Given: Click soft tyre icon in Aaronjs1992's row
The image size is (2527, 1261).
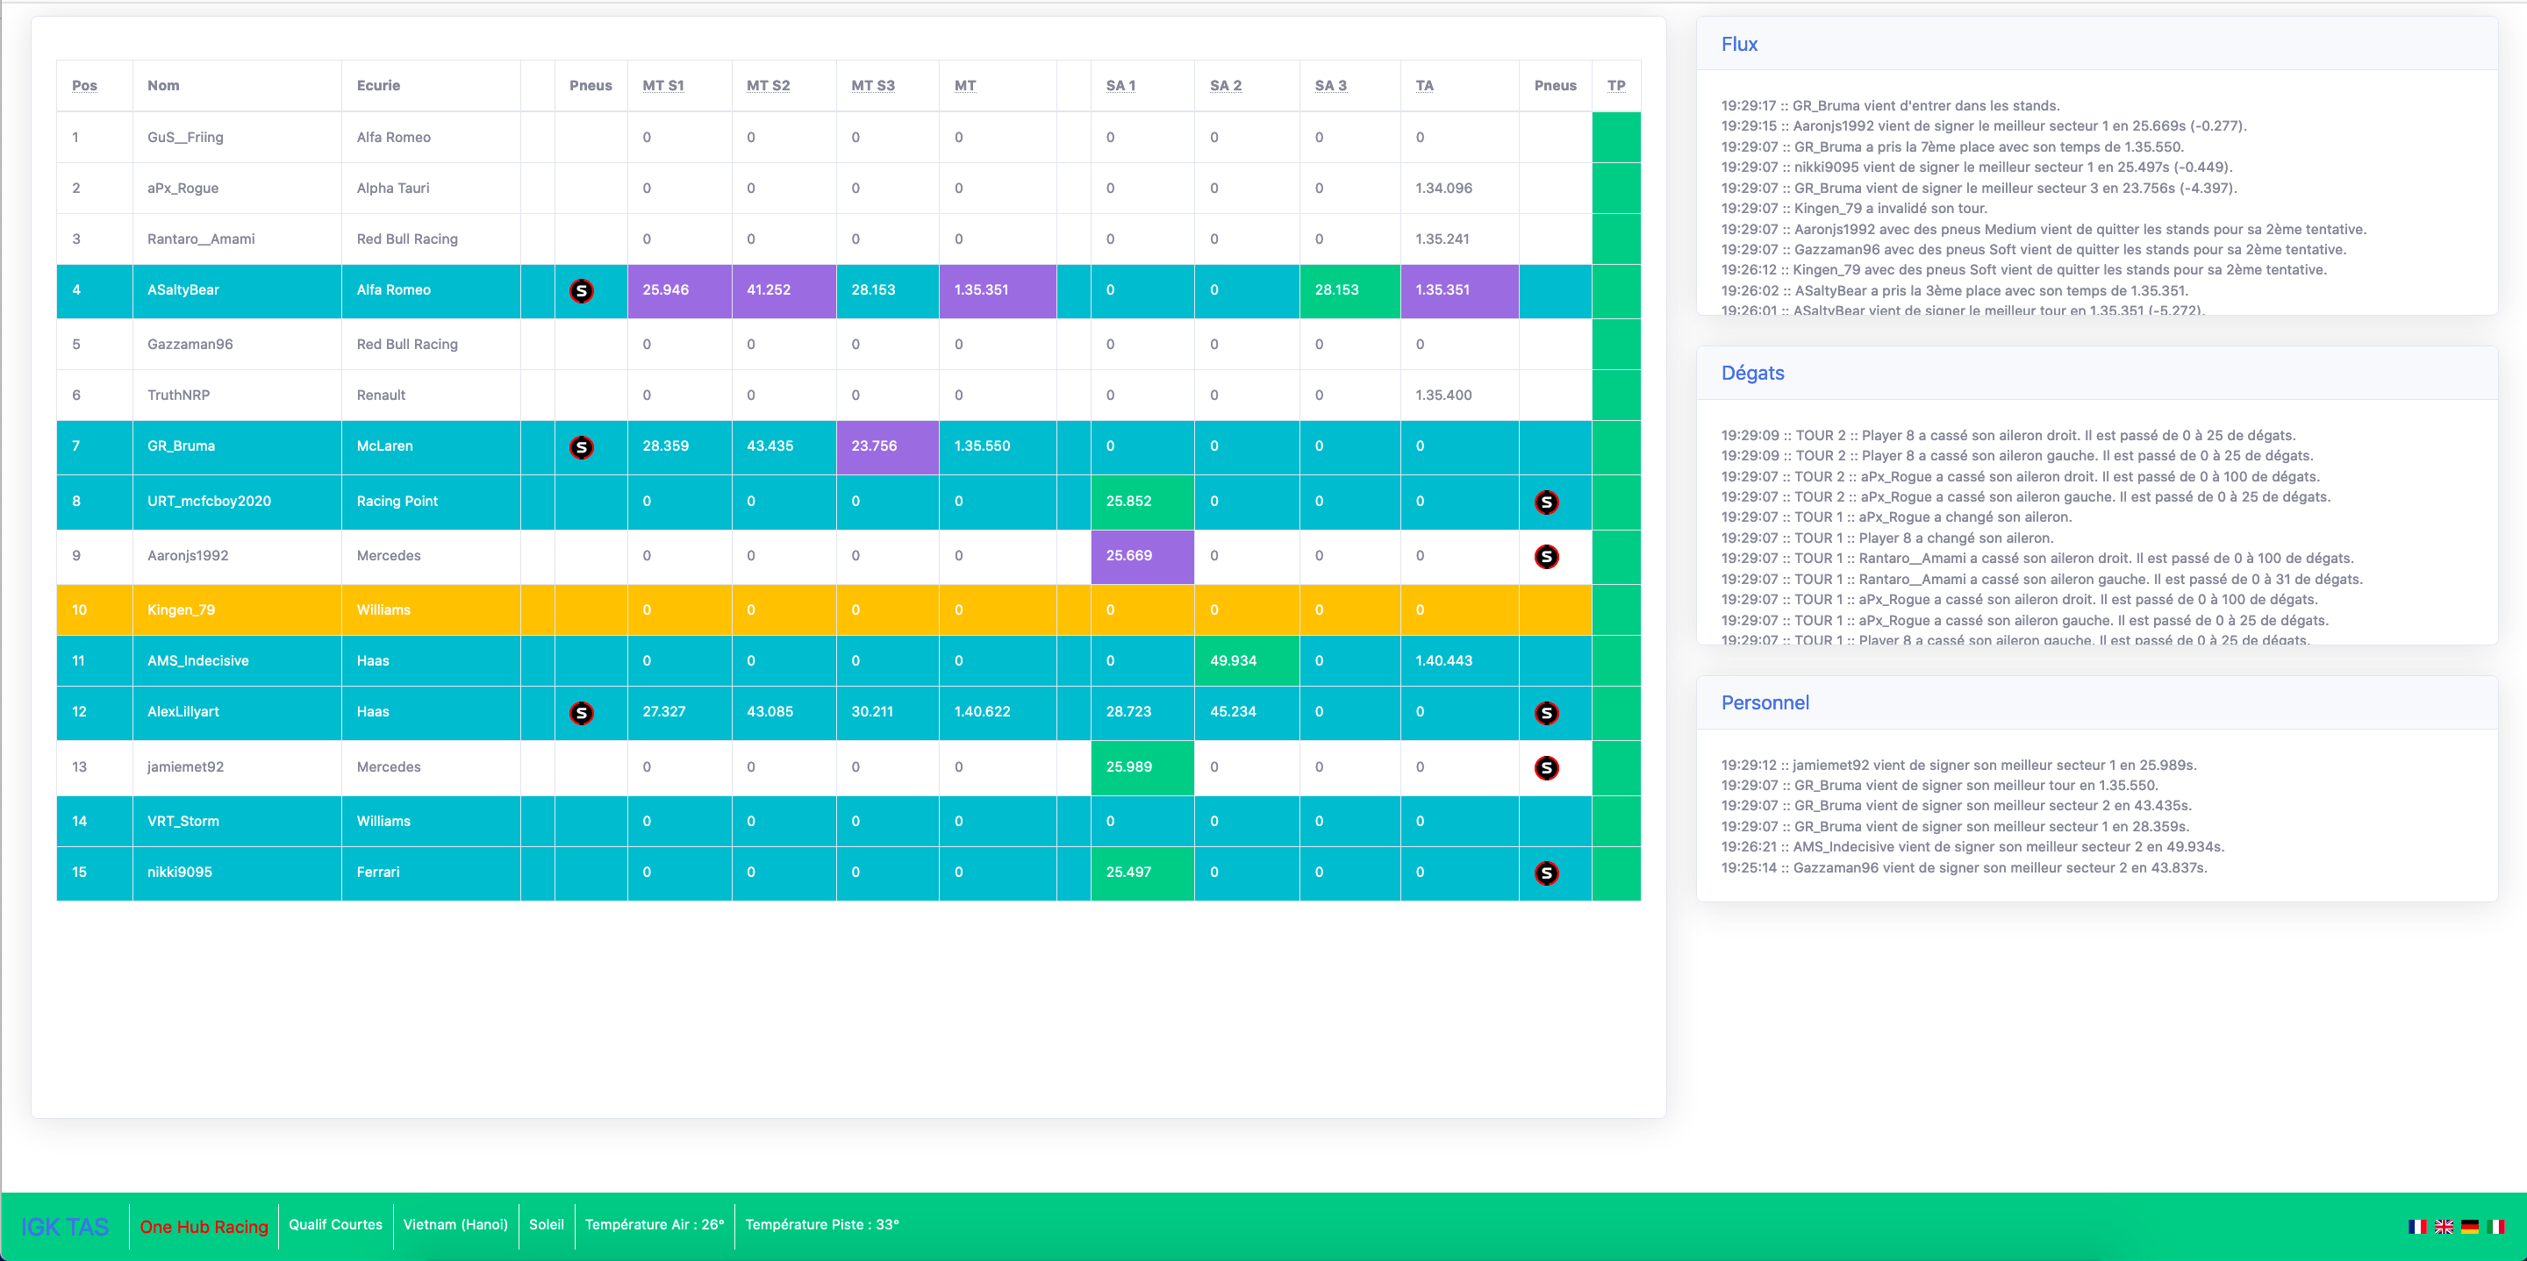Looking at the screenshot, I should tap(1547, 556).
